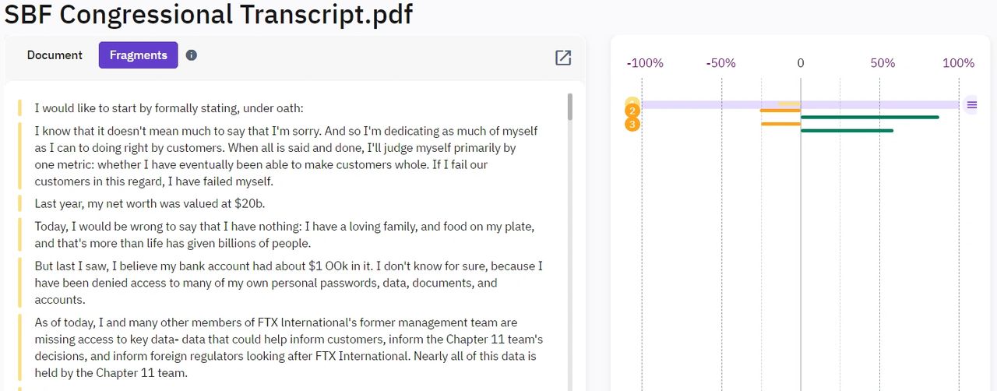Select the orange marker numbered 2
This screenshot has width=997, height=391.
click(632, 111)
